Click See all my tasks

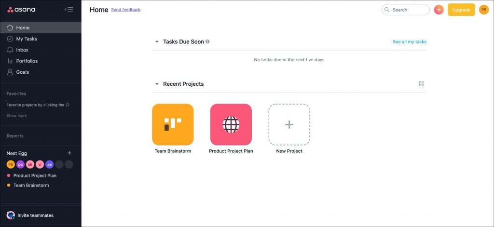click(x=409, y=41)
